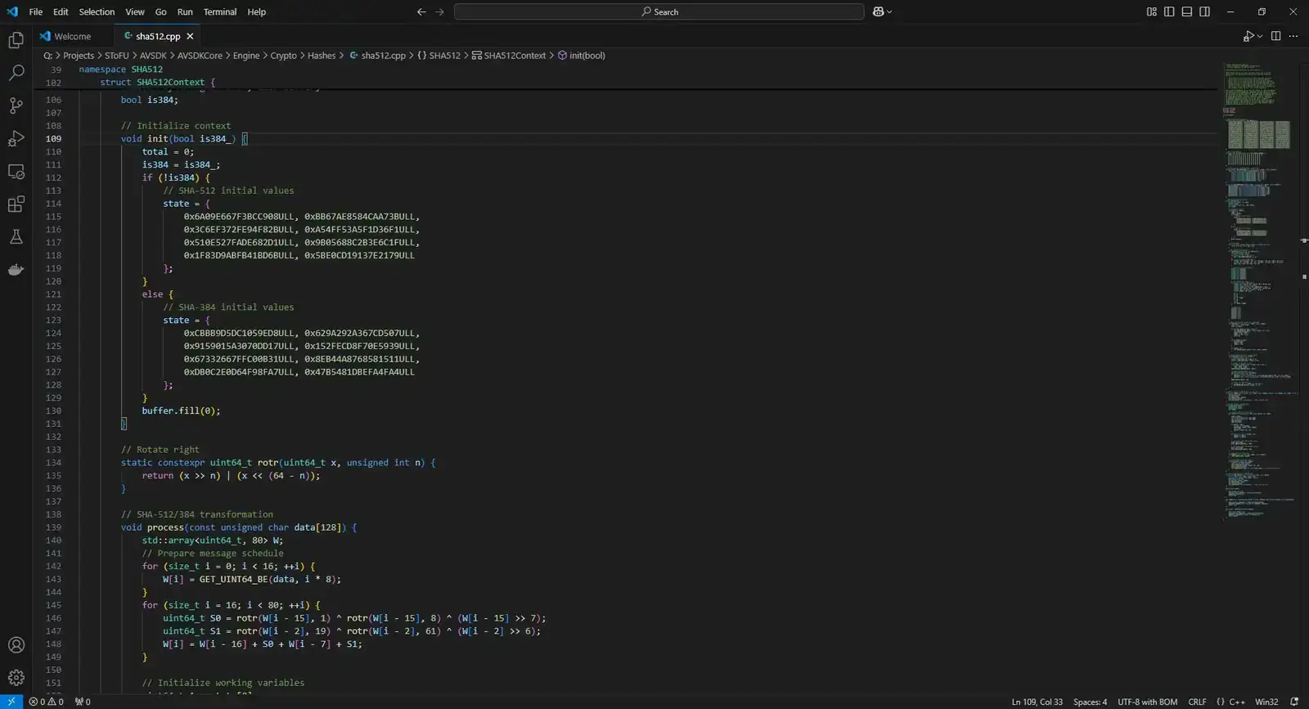This screenshot has width=1309, height=709.
Task: Open the dropdown arrow next to Run button
Action: (x=1260, y=36)
